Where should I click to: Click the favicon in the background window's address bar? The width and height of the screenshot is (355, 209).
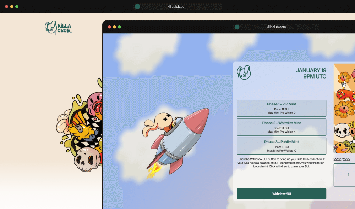pyautogui.click(x=137, y=7)
